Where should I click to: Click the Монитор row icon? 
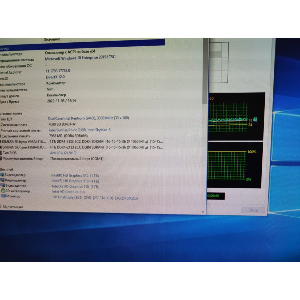(3, 196)
